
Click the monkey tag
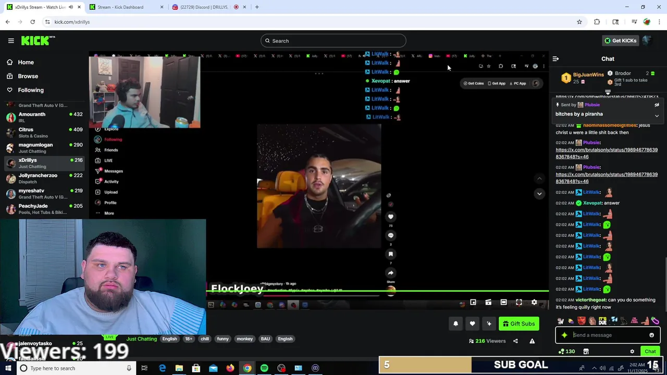click(x=244, y=339)
